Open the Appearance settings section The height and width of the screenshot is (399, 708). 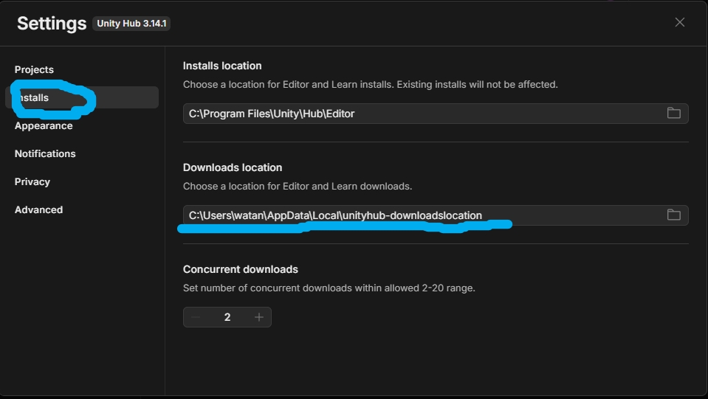coord(44,125)
